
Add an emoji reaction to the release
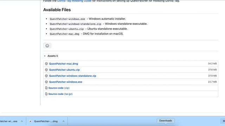47,46
